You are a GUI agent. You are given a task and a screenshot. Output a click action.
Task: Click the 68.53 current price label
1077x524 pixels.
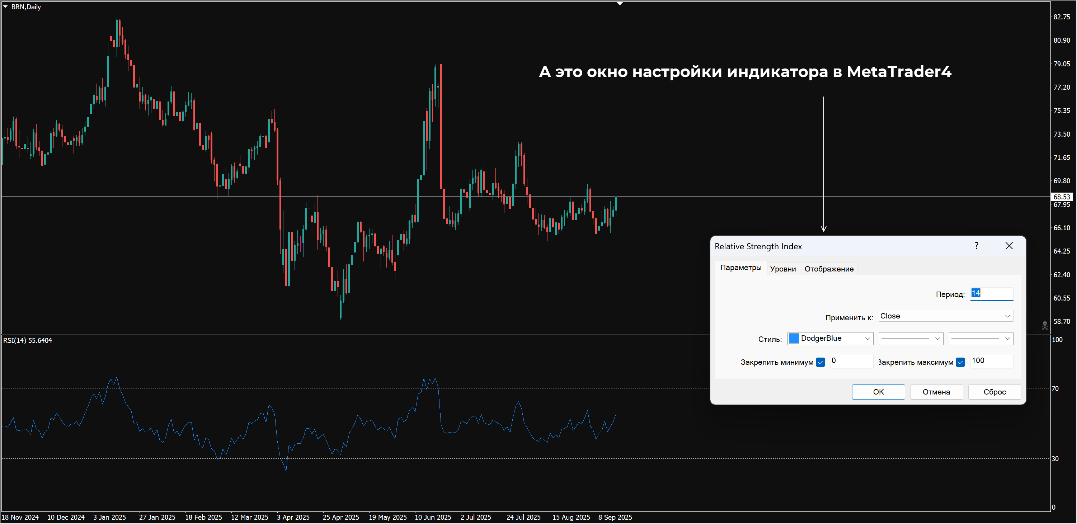[x=1061, y=197]
